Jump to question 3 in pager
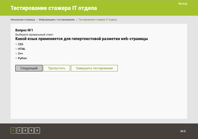 click(x=25, y=131)
